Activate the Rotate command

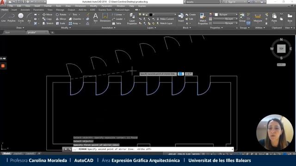[61, 14]
